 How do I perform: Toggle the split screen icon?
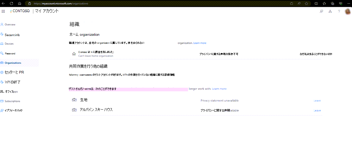point(316,4)
